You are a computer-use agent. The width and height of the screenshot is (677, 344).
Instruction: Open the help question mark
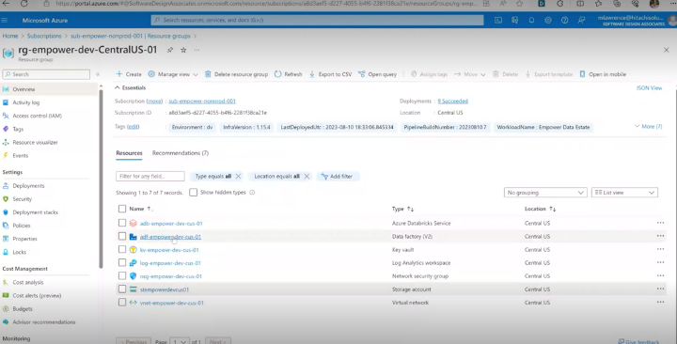click(564, 21)
